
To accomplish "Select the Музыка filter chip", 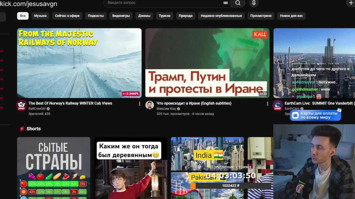I will pyautogui.click(x=40, y=16).
